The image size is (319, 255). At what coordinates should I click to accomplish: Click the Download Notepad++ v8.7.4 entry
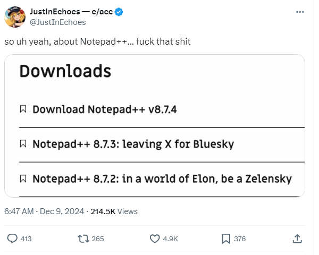pyautogui.click(x=105, y=109)
